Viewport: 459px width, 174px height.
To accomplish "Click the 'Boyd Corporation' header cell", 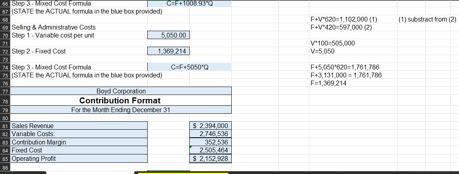I will pyautogui.click(x=121, y=91).
